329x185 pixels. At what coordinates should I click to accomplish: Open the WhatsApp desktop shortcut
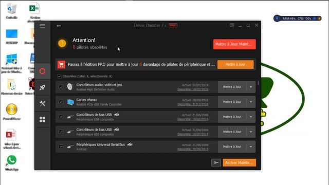[x=11, y=163]
